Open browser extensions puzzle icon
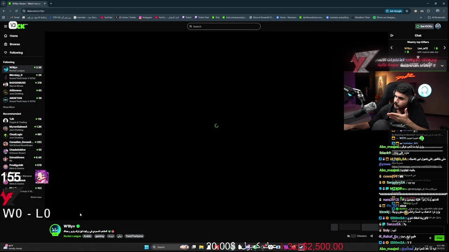The image size is (449, 252). point(428,11)
